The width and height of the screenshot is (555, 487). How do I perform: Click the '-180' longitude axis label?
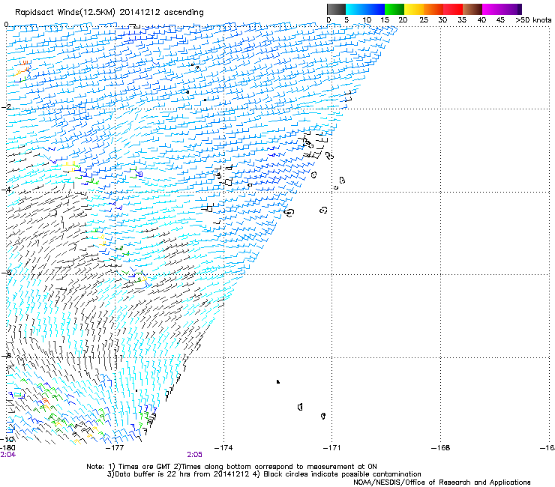pos(7,448)
